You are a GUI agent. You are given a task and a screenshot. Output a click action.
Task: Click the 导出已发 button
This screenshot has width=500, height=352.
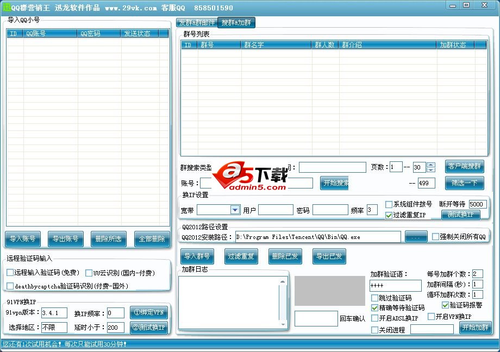329,256
